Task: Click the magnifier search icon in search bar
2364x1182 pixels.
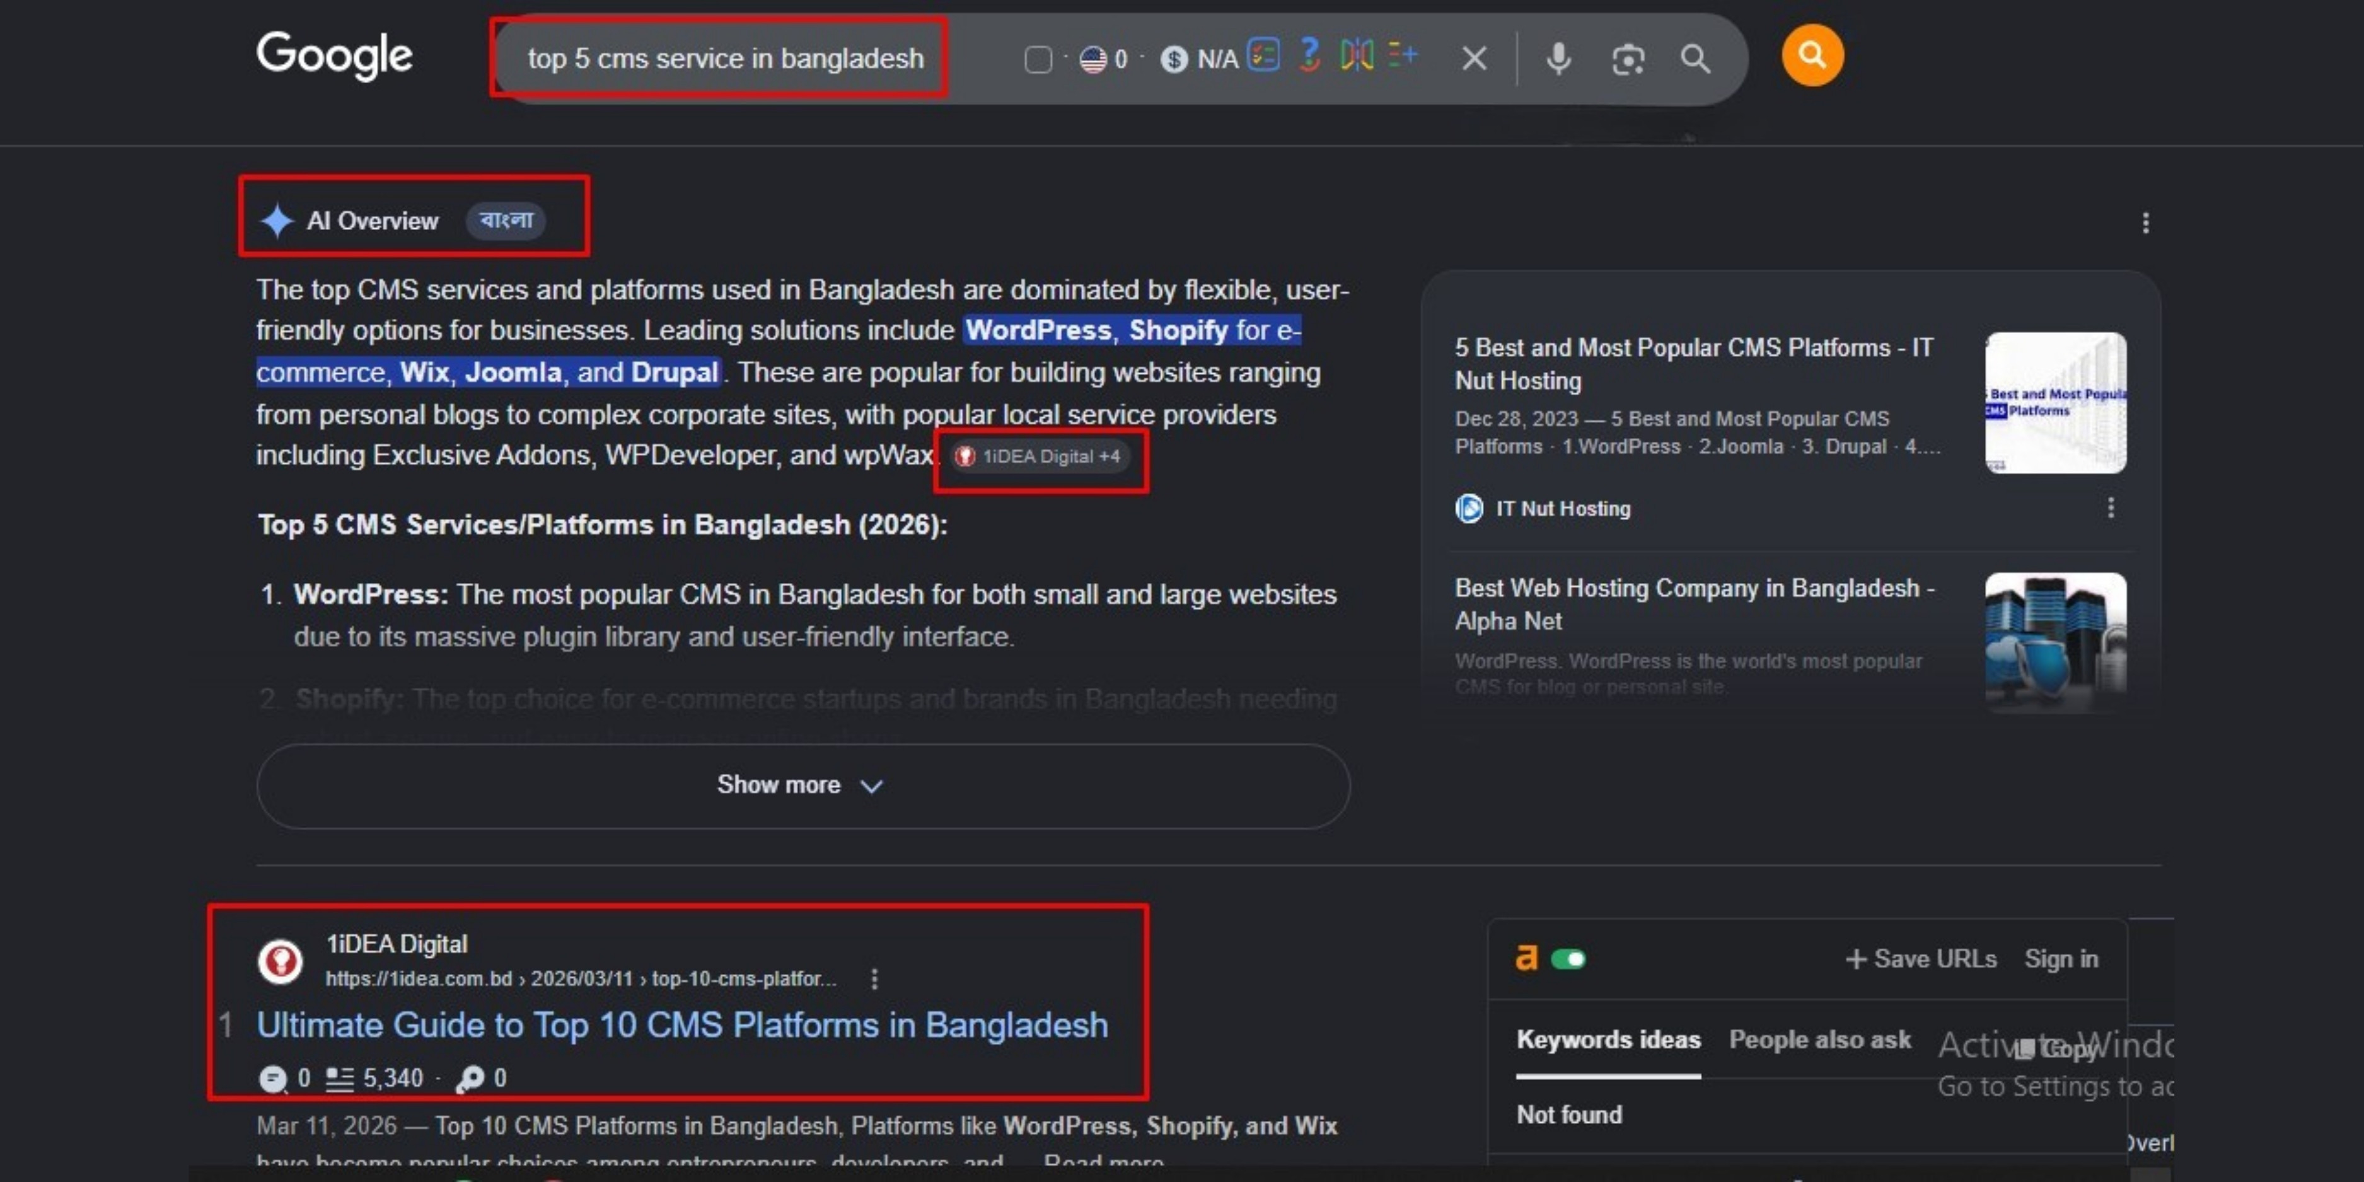Action: (1695, 59)
